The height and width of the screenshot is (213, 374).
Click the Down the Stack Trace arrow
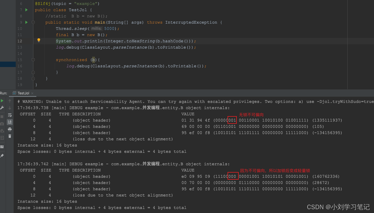pyautogui.click(x=10, y=108)
